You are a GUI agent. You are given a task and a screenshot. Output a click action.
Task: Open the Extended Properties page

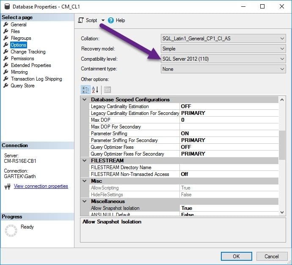tap(31, 65)
